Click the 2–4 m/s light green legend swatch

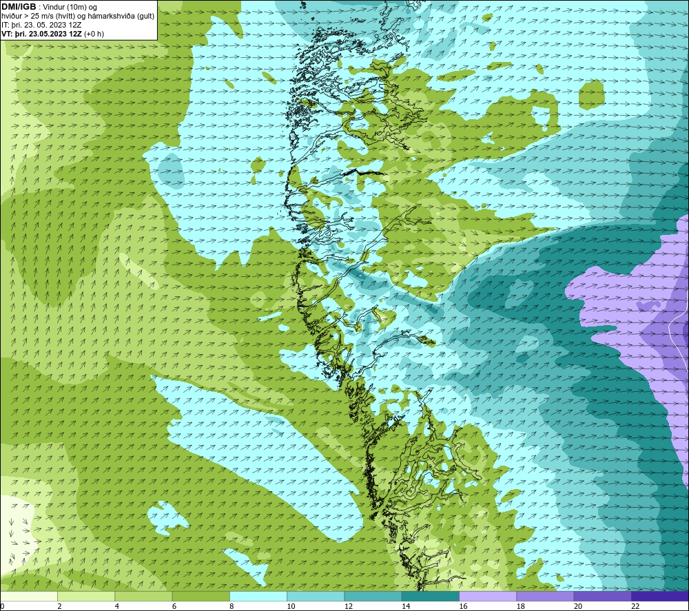[86, 596]
